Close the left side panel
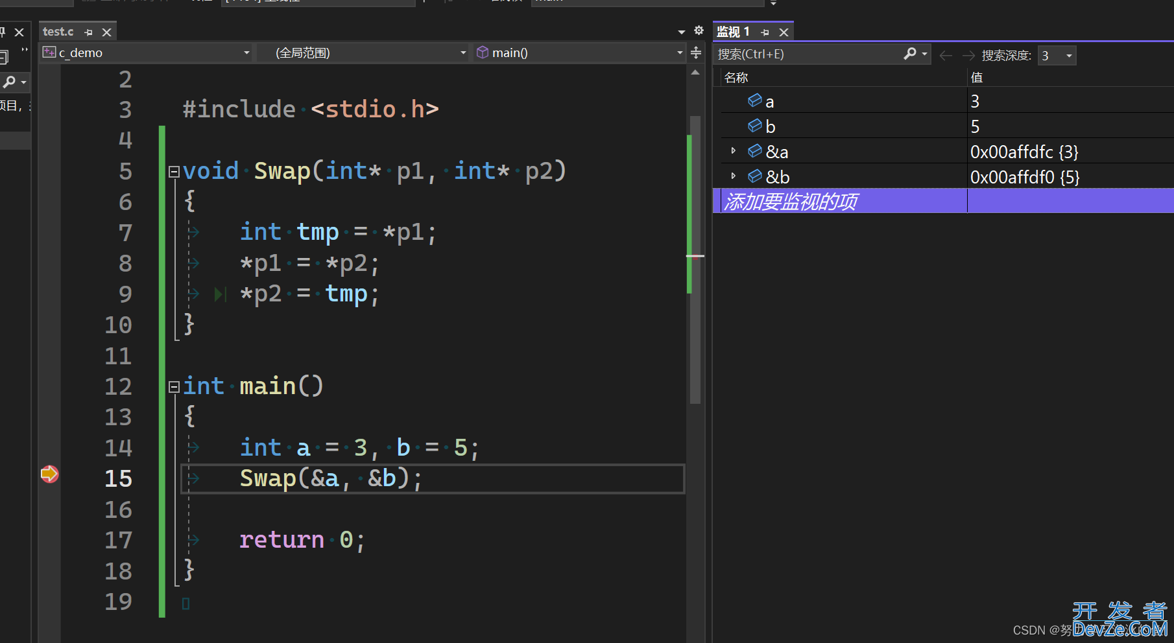1174x643 pixels. pyautogui.click(x=19, y=32)
